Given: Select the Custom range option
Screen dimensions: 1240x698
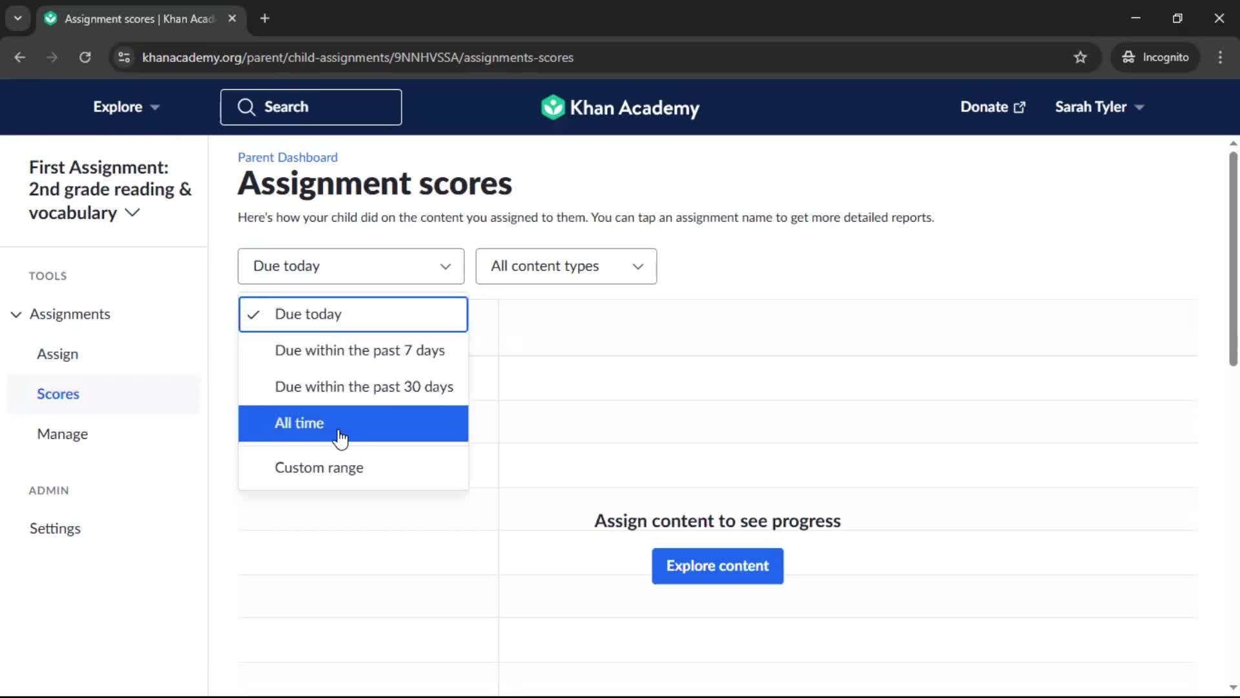Looking at the screenshot, I should coord(353,468).
